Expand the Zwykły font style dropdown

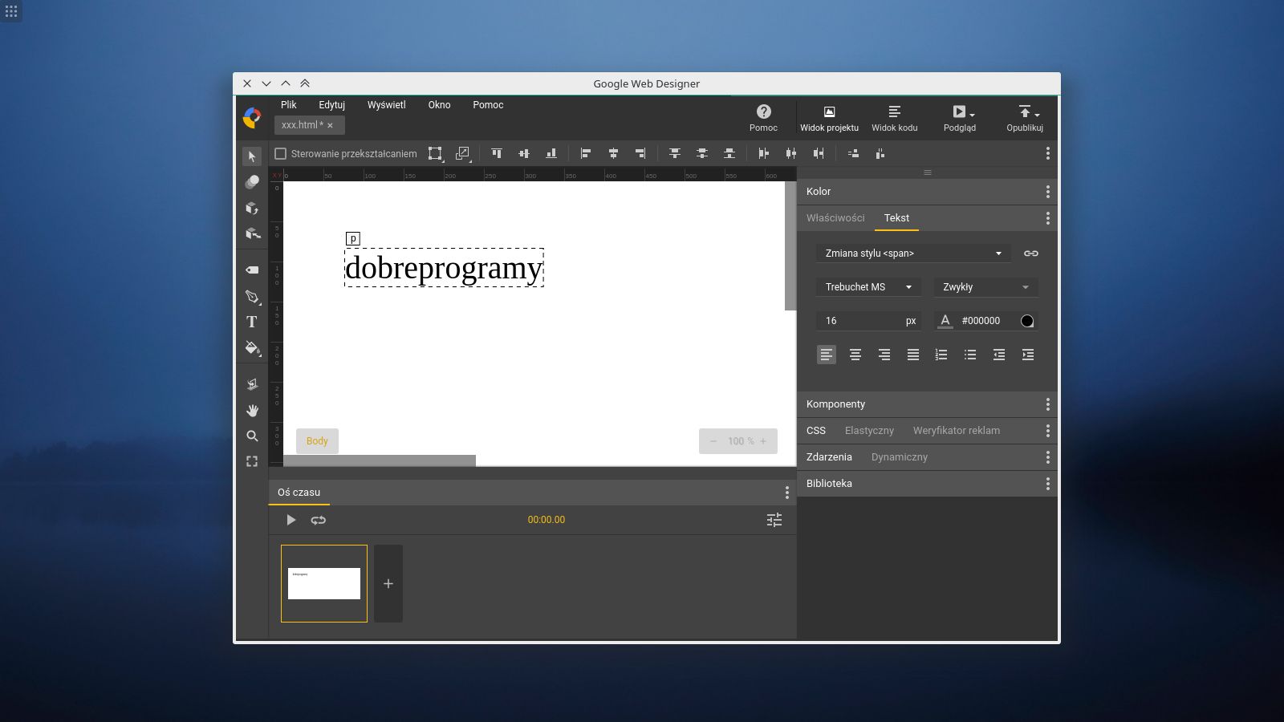click(x=985, y=287)
